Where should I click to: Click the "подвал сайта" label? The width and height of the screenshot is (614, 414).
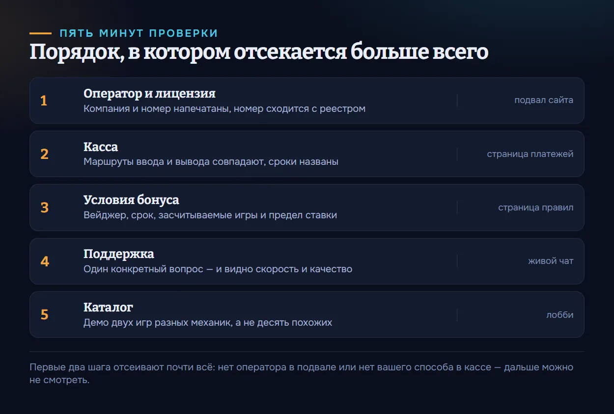click(x=544, y=100)
